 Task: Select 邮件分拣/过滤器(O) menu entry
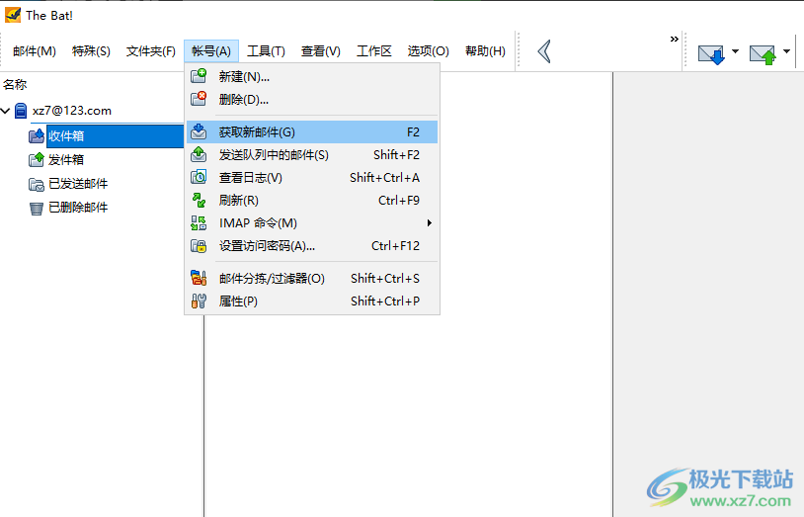[x=312, y=278]
